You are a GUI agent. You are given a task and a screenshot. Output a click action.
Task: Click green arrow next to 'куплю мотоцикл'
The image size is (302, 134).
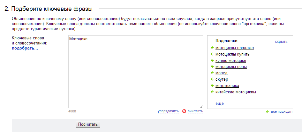[x=212, y=60]
